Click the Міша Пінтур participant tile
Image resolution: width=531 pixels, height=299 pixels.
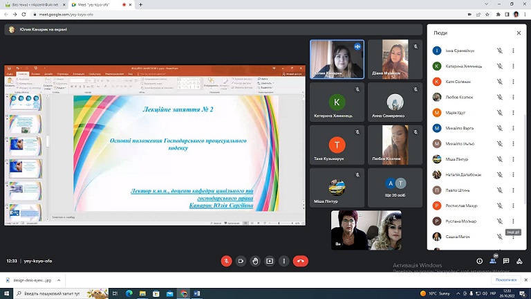coord(337,188)
